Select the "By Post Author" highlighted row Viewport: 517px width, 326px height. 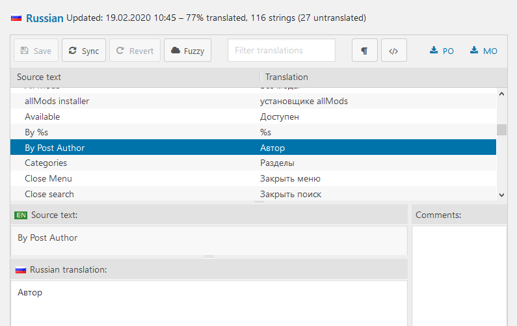click(x=253, y=147)
